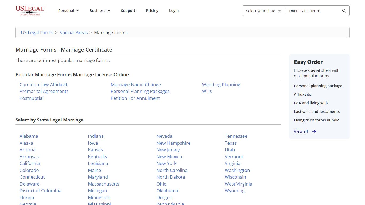Choose North Dakota from state list

pyautogui.click(x=170, y=177)
